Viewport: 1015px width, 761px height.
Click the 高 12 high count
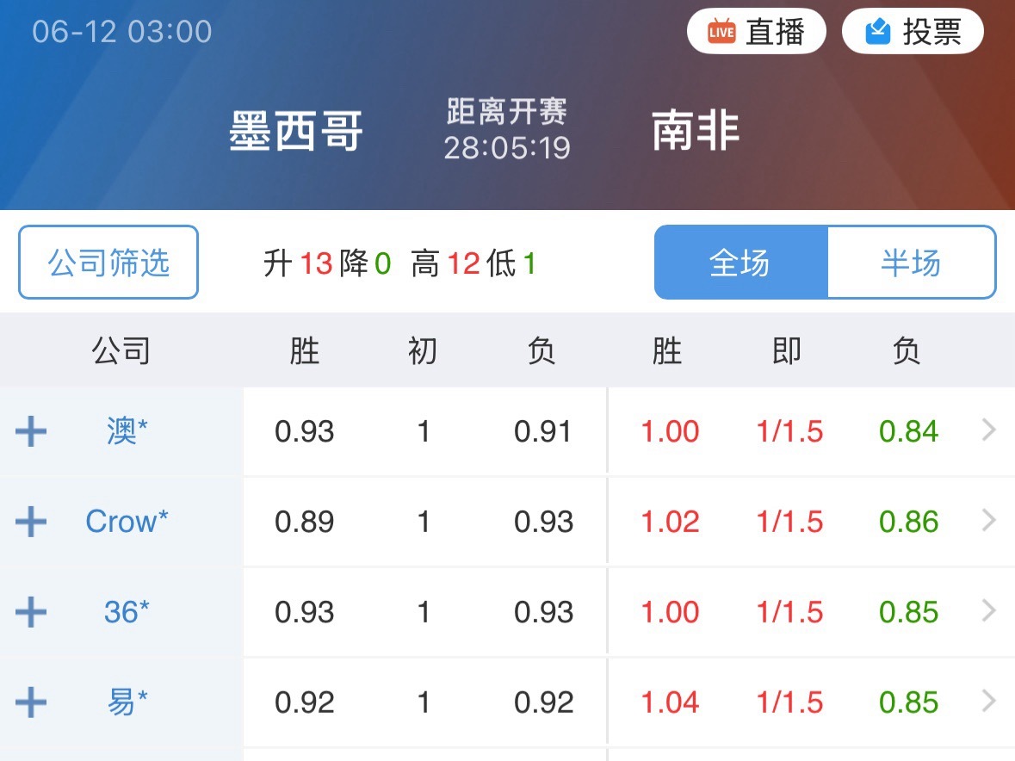click(445, 263)
